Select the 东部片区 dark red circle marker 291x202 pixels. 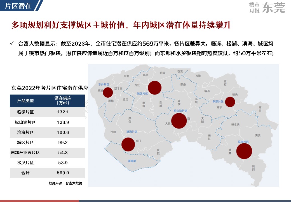(230, 102)
